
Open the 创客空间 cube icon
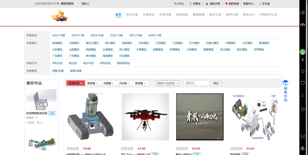click(x=285, y=83)
